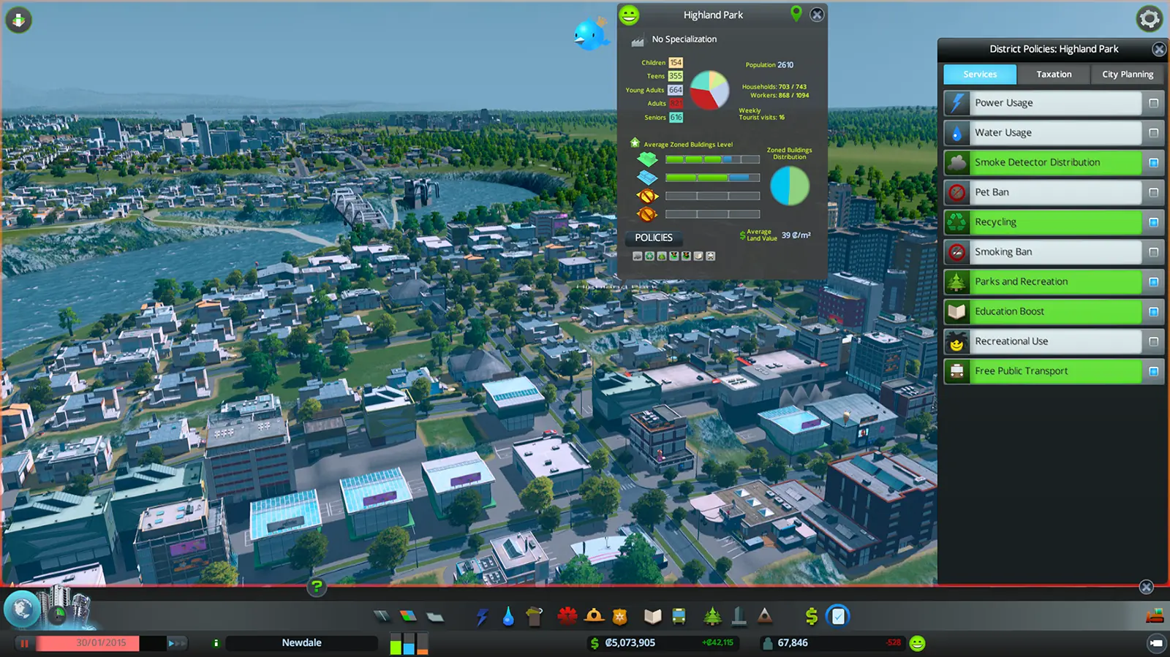Open the Economy dollar panel

(811, 616)
